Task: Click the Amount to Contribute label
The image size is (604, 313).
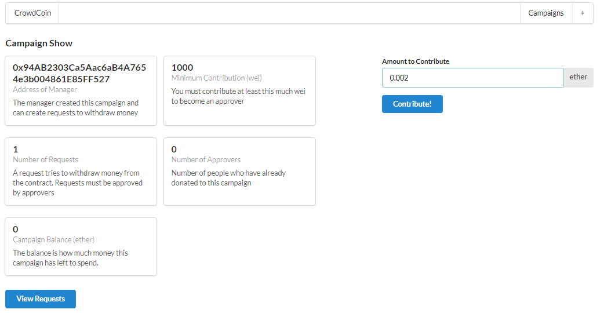Action: [416, 61]
